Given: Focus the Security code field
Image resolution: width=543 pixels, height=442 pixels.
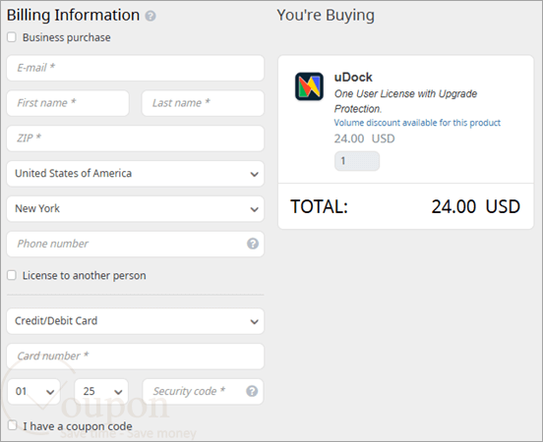Looking at the screenshot, I should 203,392.
